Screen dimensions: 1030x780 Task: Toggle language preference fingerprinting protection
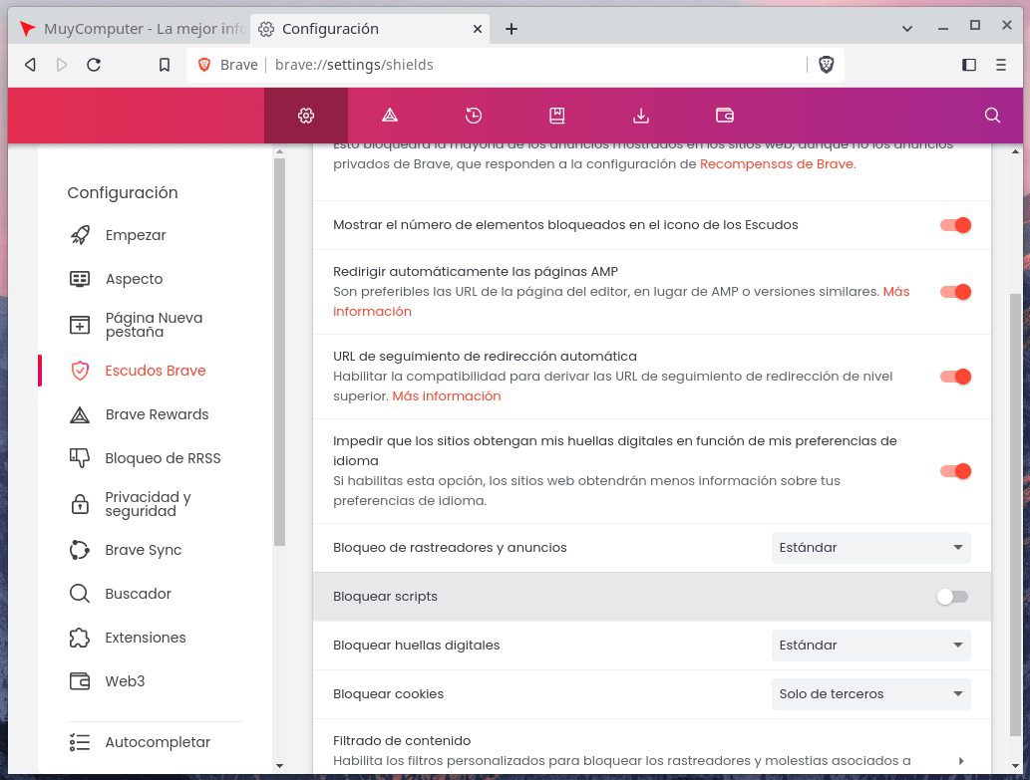[x=955, y=471]
